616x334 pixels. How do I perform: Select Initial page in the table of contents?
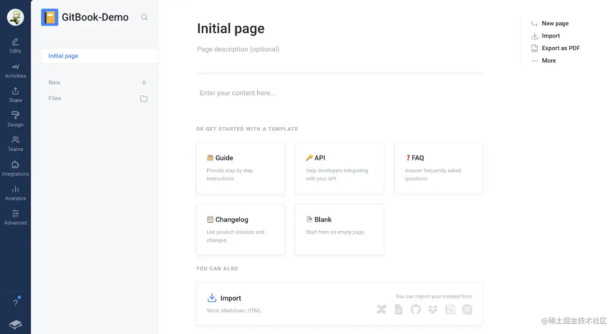click(x=100, y=56)
